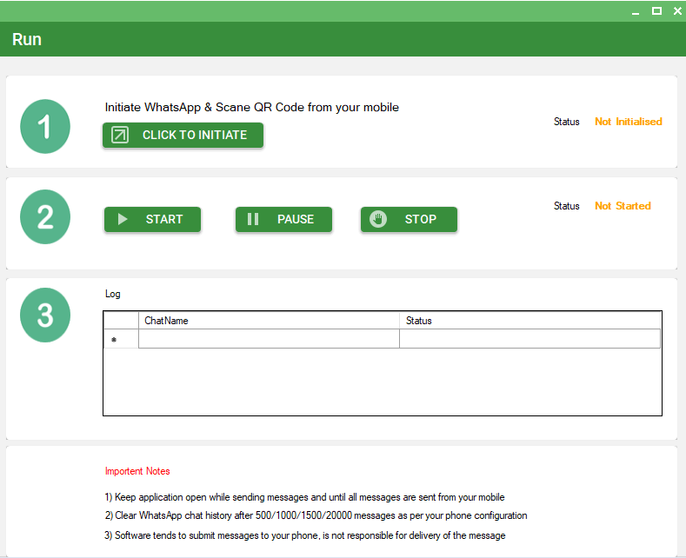This screenshot has width=686, height=558.
Task: Close the Run window
Action: pos(676,11)
